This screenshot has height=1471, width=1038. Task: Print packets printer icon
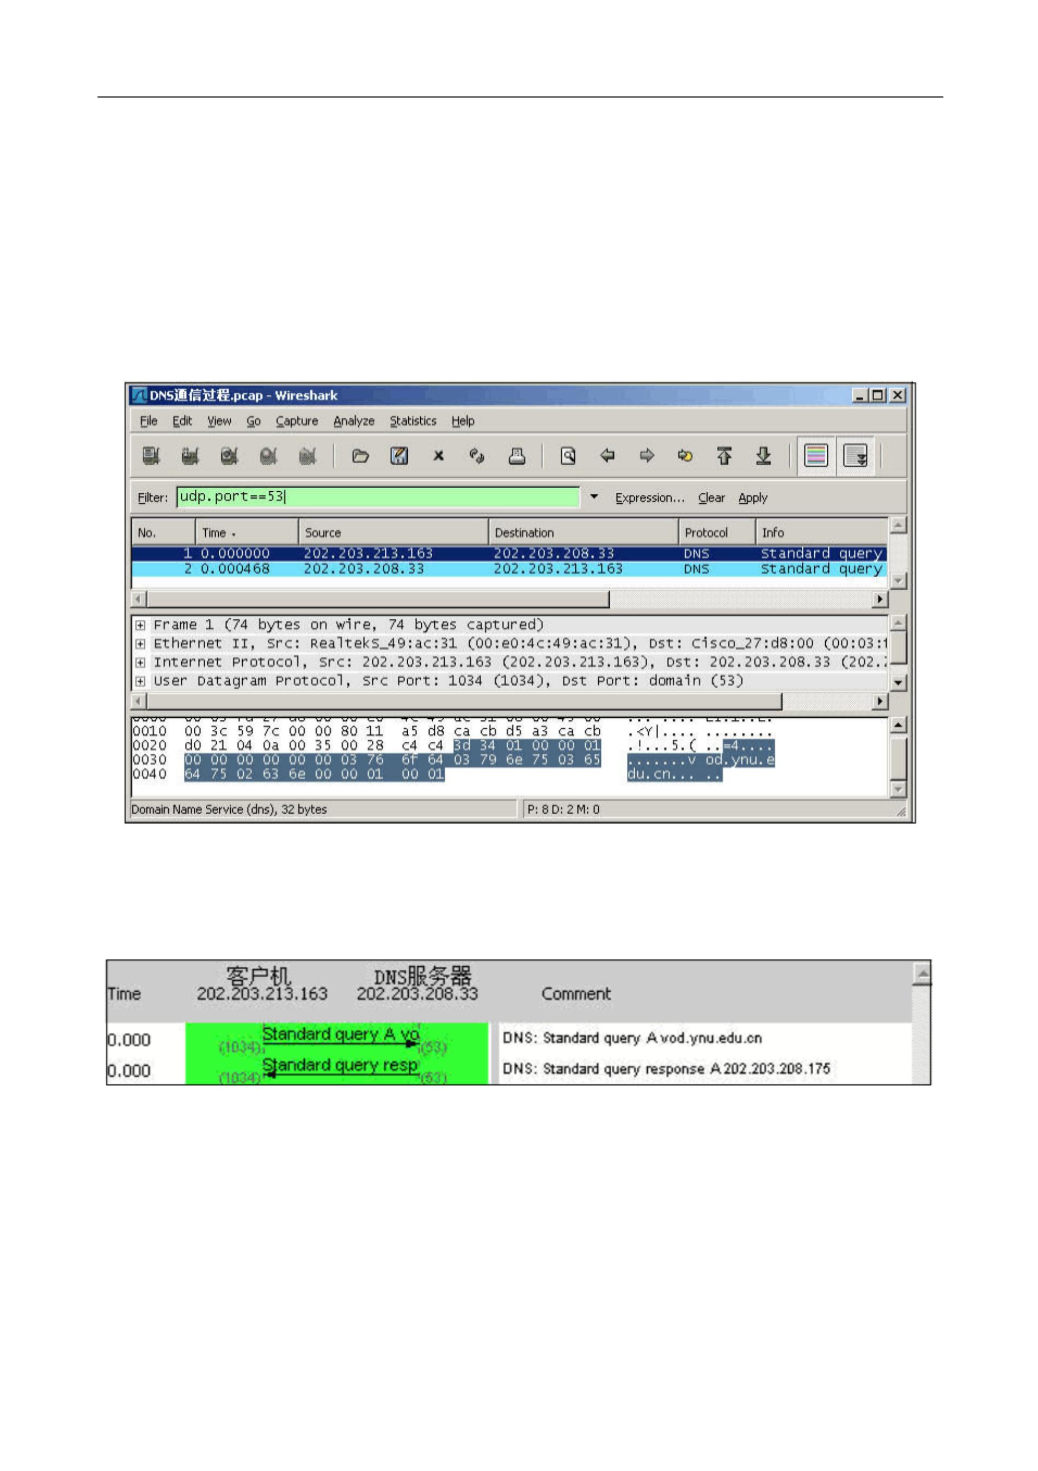pyautogui.click(x=517, y=455)
